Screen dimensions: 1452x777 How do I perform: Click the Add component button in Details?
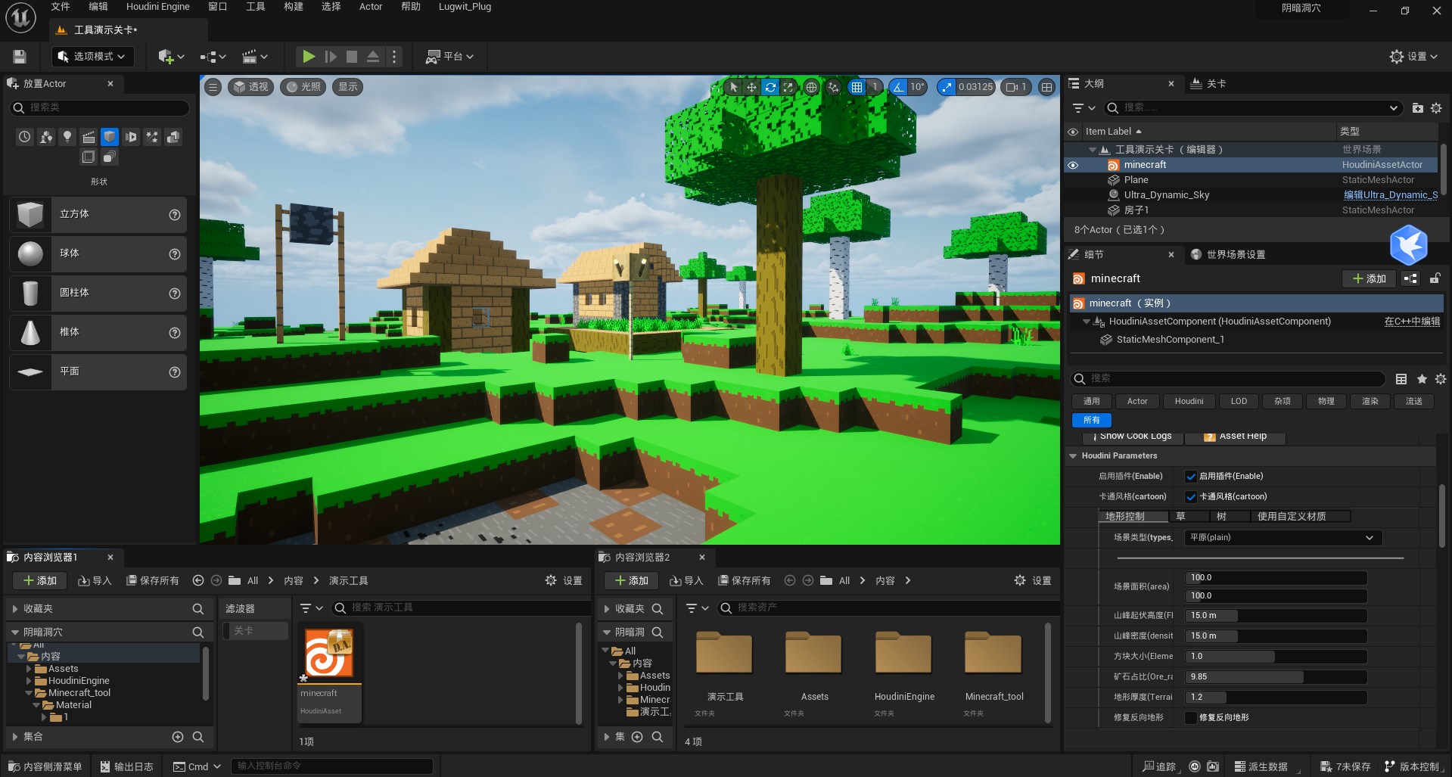(1369, 279)
